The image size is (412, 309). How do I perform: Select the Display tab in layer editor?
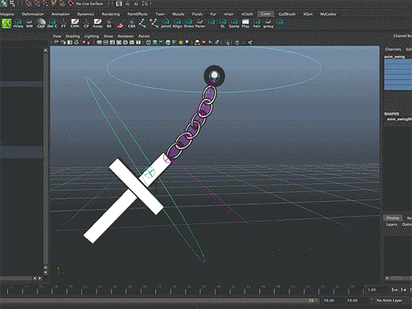393,218
